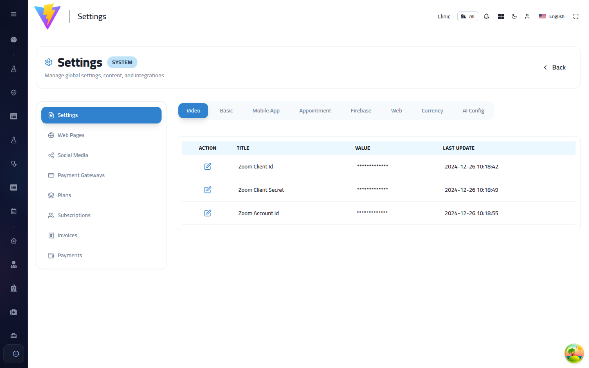
Task: Open the English language dropdown
Action: click(551, 16)
